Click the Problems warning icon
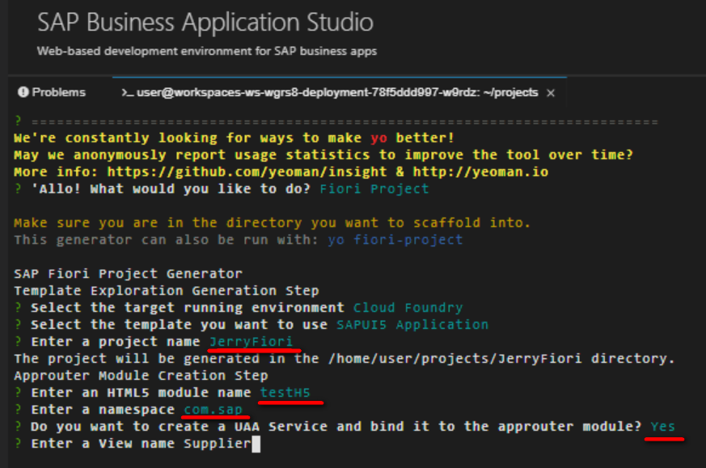This screenshot has height=468, width=706. click(23, 92)
